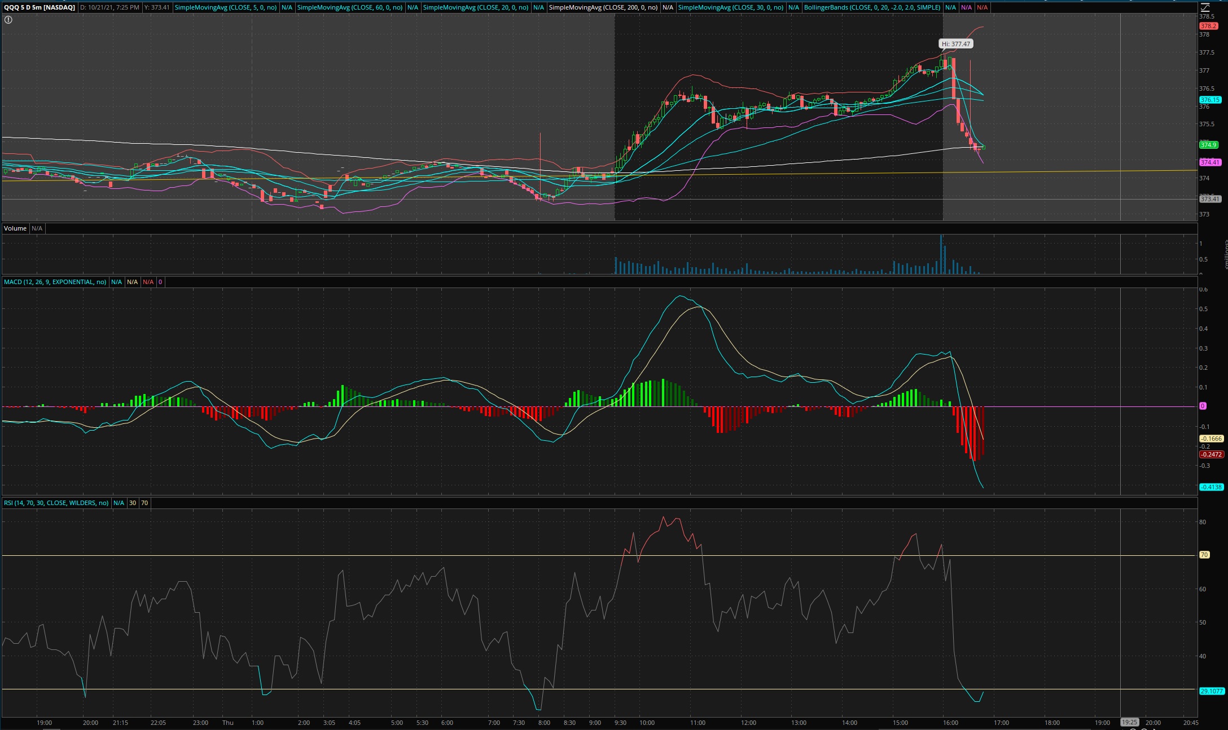1228x730 pixels.
Task: Click the magenta 0 zero-line value in MACD header
Action: point(160,282)
